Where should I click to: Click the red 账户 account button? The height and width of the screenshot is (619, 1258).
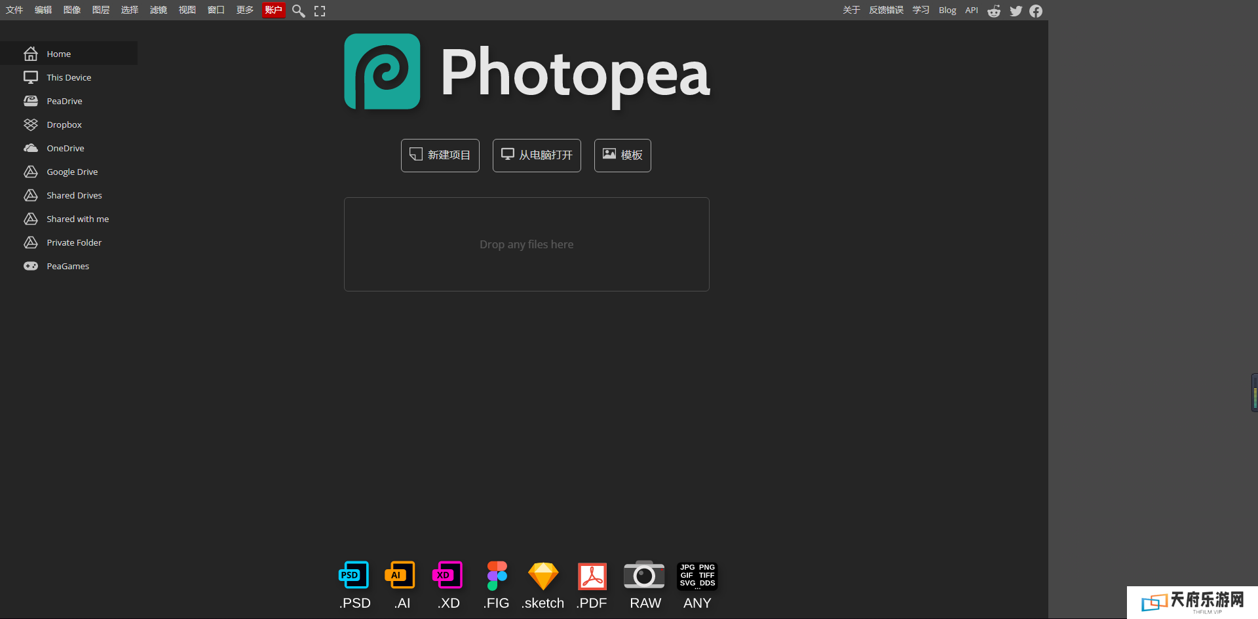[273, 10]
